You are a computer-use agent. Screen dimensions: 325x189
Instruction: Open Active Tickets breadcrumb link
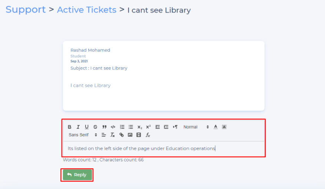point(87,10)
